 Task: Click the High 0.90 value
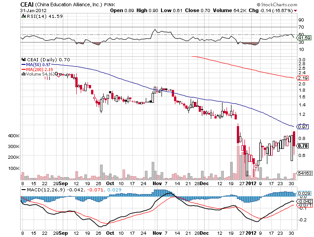point(147,10)
